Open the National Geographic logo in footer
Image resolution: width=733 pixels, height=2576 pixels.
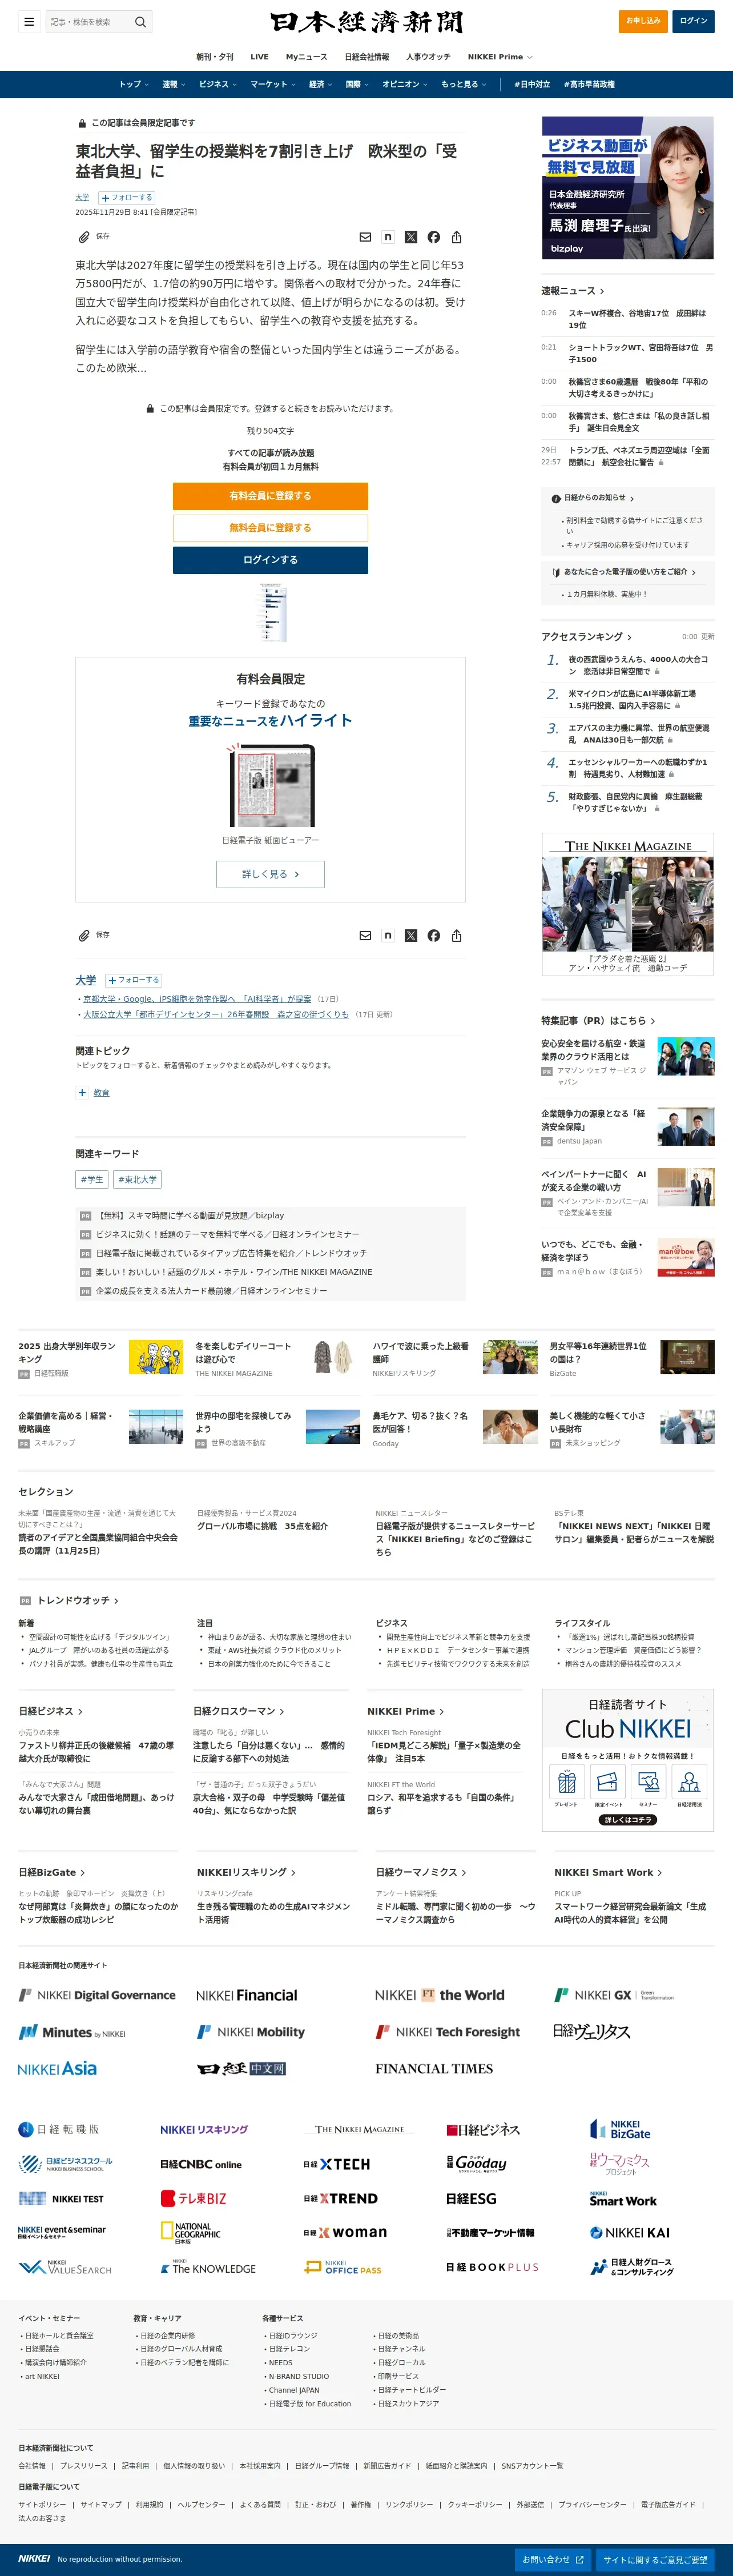point(190,2232)
